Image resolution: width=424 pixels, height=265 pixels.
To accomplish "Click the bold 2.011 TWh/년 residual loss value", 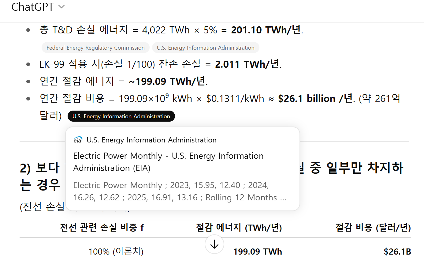I will 247,64.
